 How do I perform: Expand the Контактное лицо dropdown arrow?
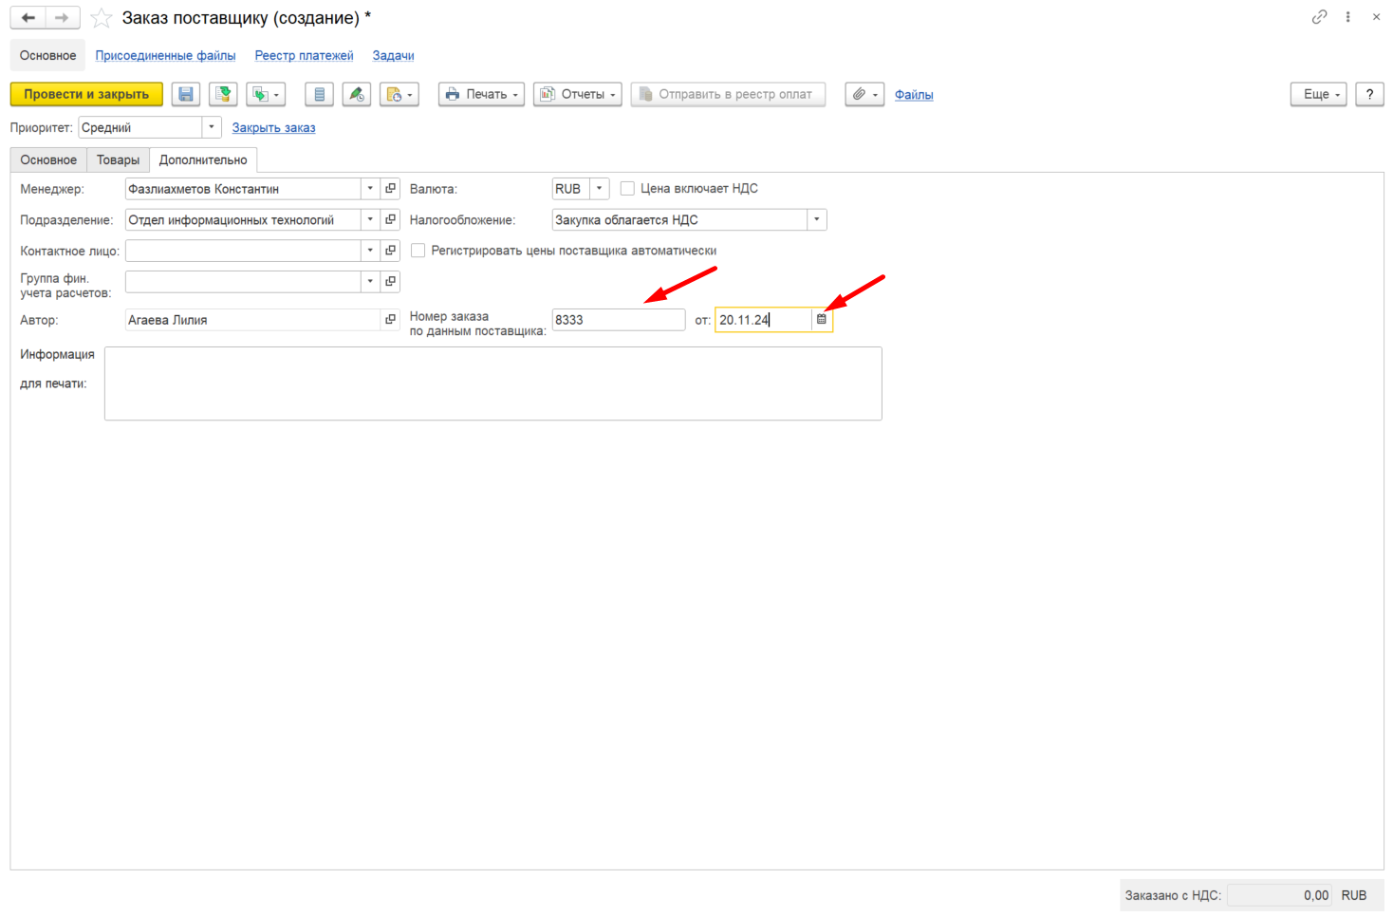370,251
